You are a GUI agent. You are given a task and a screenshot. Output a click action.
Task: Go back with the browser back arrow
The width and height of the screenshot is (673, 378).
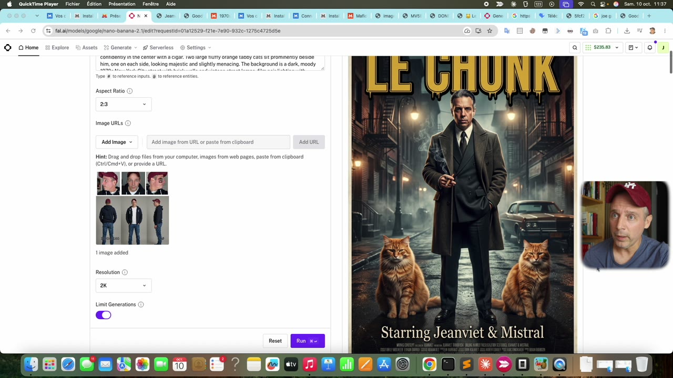[x=8, y=31]
